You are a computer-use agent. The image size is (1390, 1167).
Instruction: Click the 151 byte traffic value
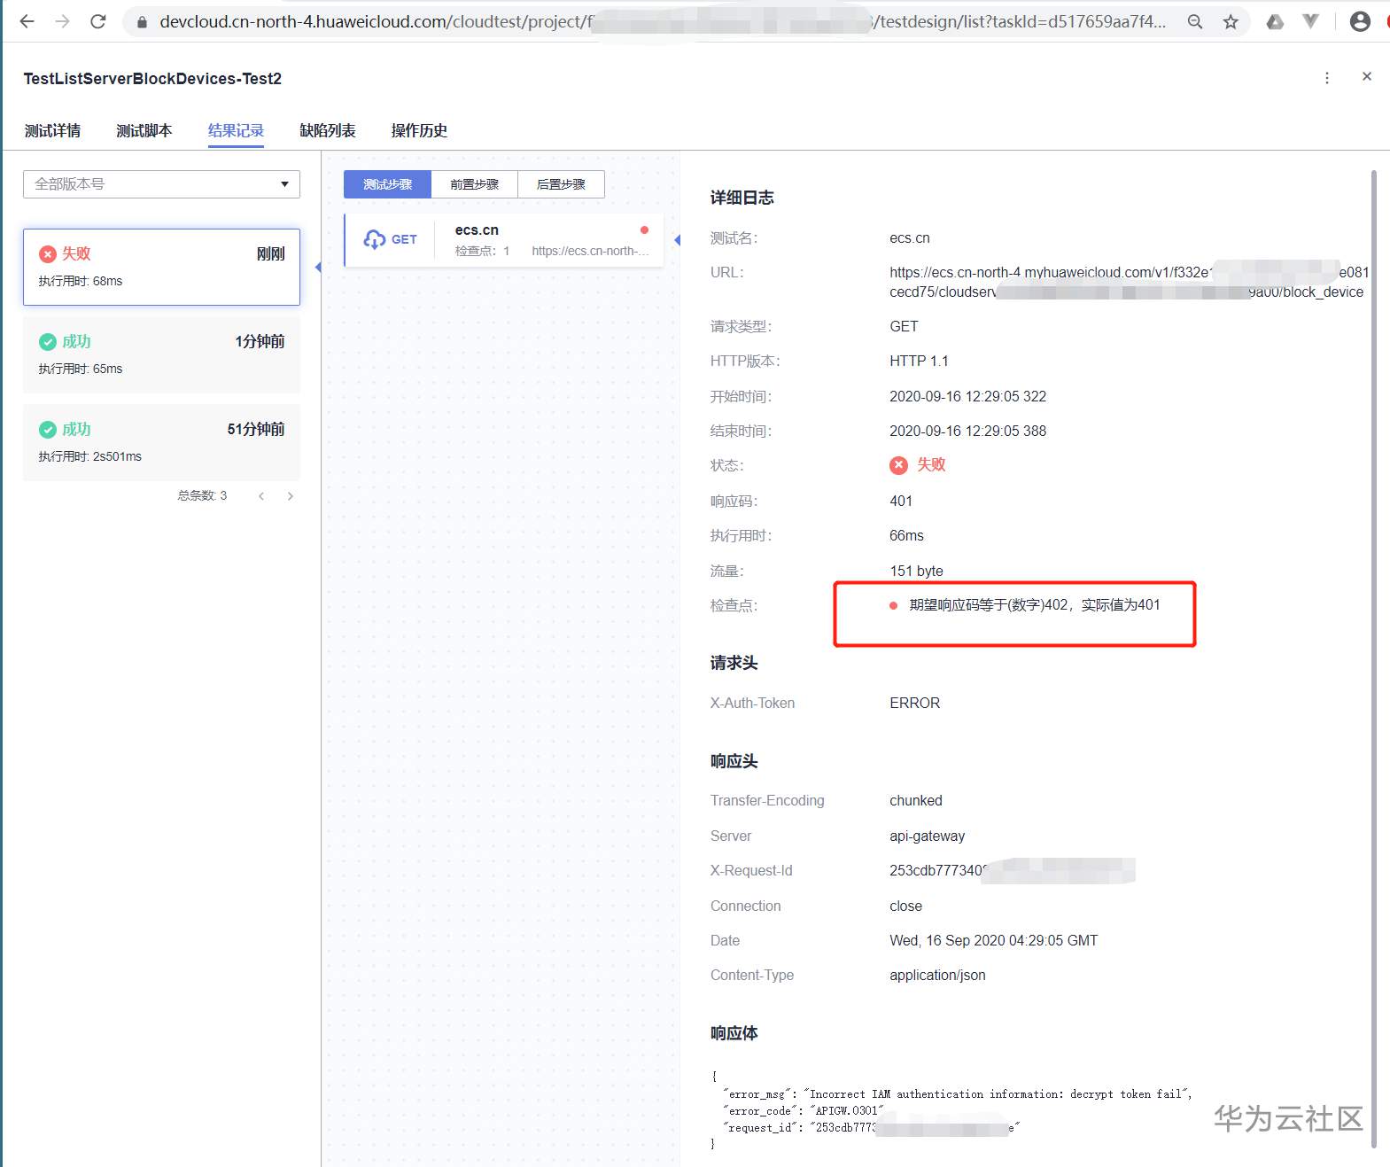pos(916,572)
